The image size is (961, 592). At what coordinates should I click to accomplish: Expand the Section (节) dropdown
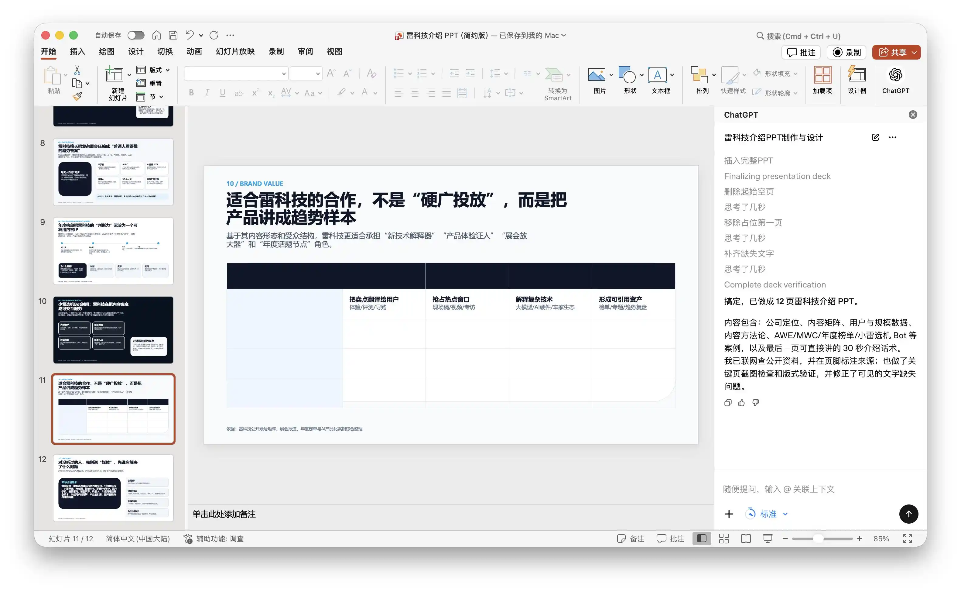point(161,97)
